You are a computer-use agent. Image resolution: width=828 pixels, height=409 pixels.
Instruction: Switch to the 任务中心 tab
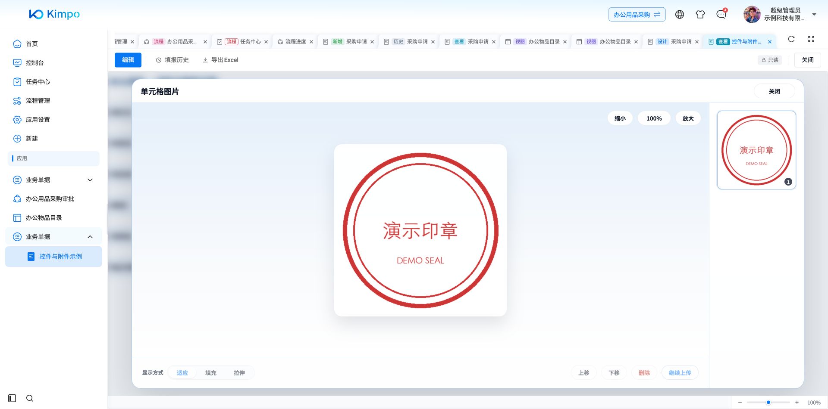[x=243, y=42]
